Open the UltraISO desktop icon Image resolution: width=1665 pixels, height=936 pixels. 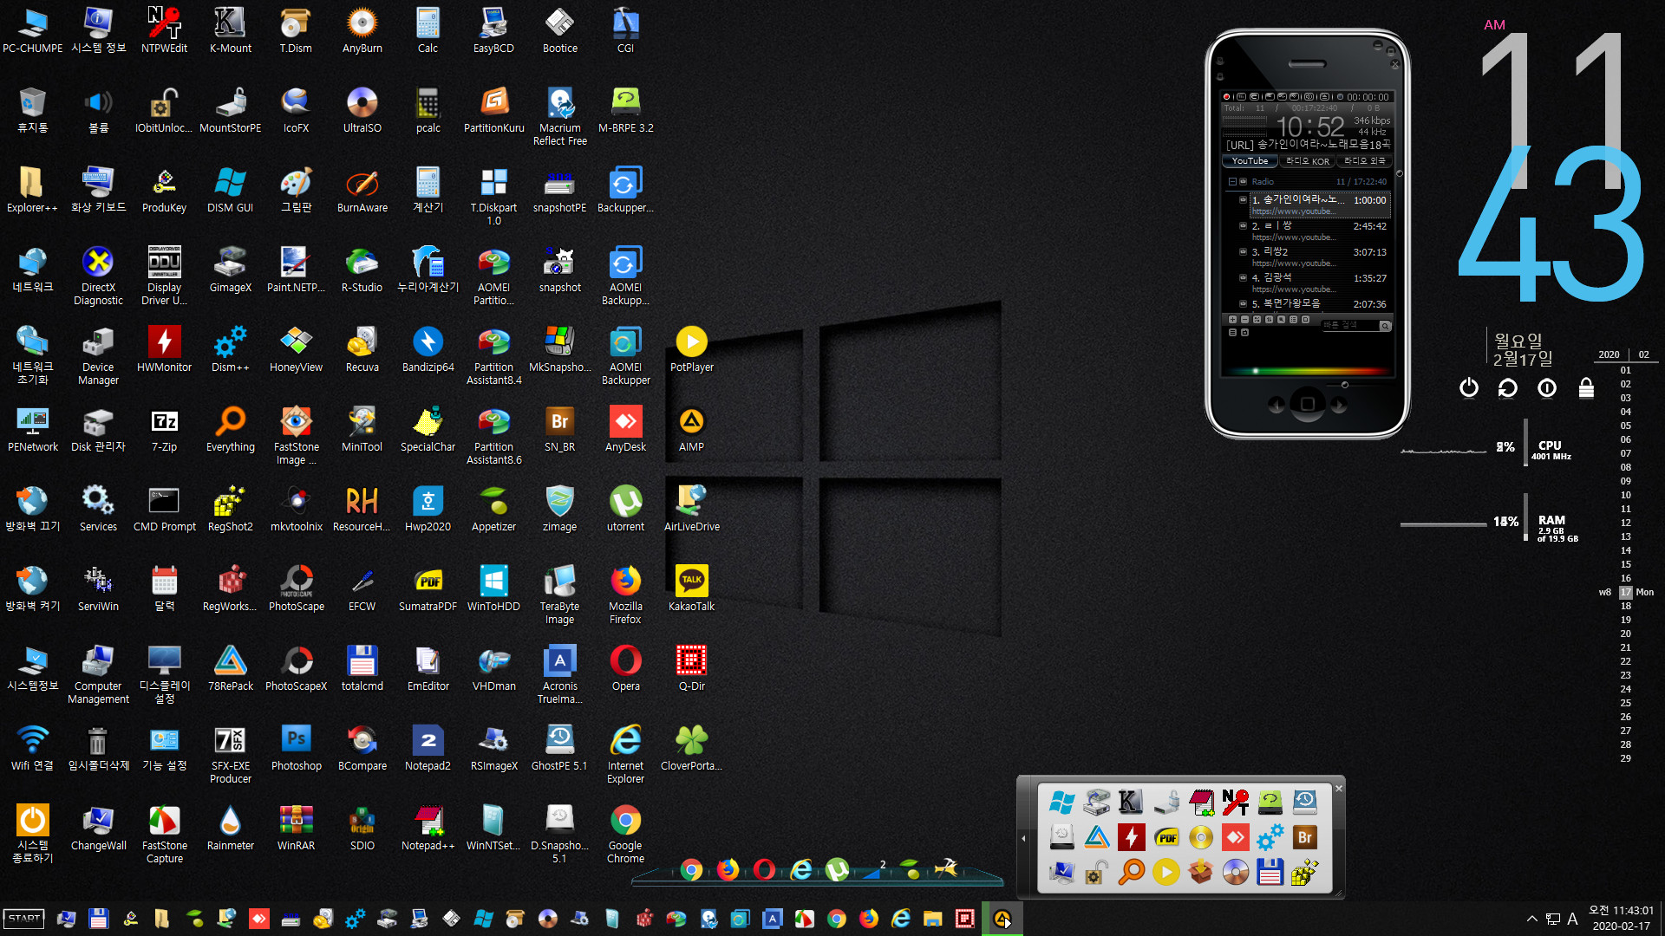[362, 111]
